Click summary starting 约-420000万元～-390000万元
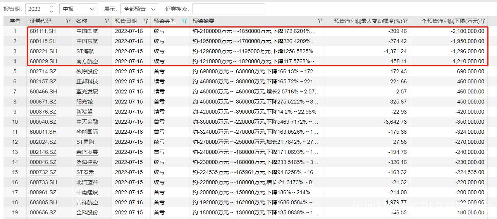 coord(255,112)
